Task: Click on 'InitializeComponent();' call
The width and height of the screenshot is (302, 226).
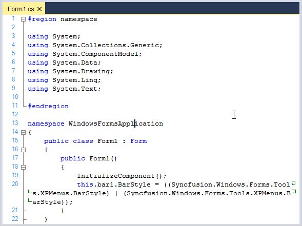Action: click(122, 176)
